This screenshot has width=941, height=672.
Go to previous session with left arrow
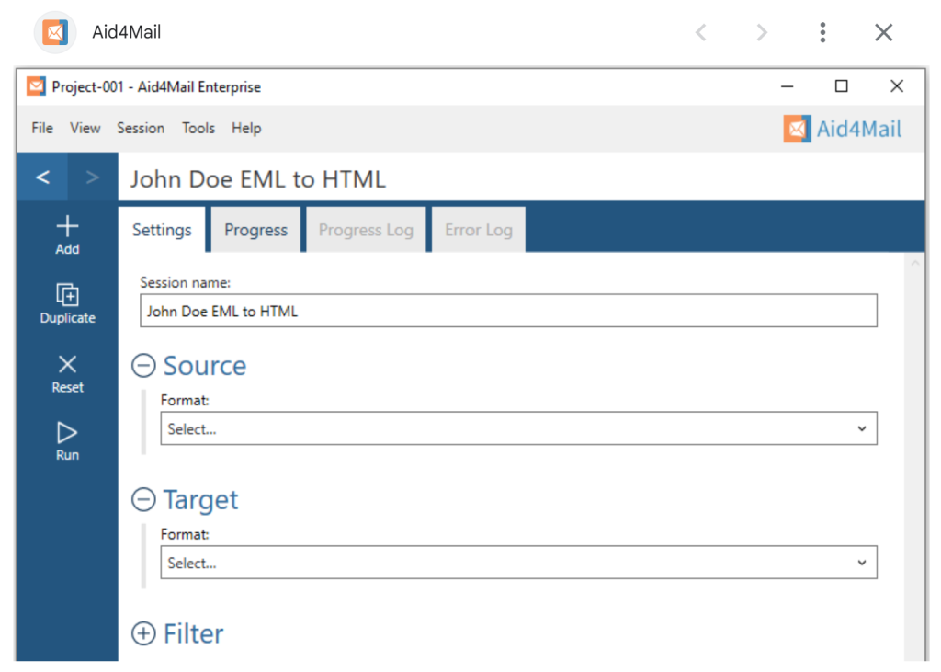tap(42, 177)
